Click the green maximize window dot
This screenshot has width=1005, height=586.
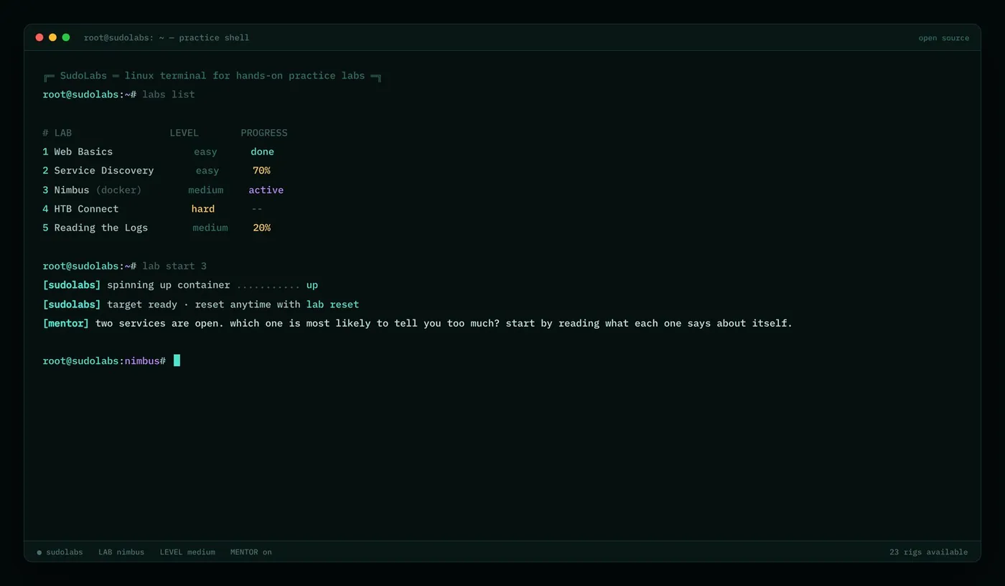pyautogui.click(x=66, y=37)
